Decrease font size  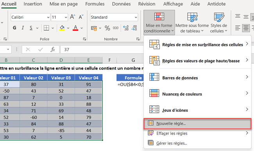(81, 17)
